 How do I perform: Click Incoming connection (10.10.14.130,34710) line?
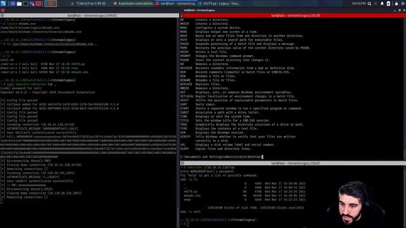37,125
